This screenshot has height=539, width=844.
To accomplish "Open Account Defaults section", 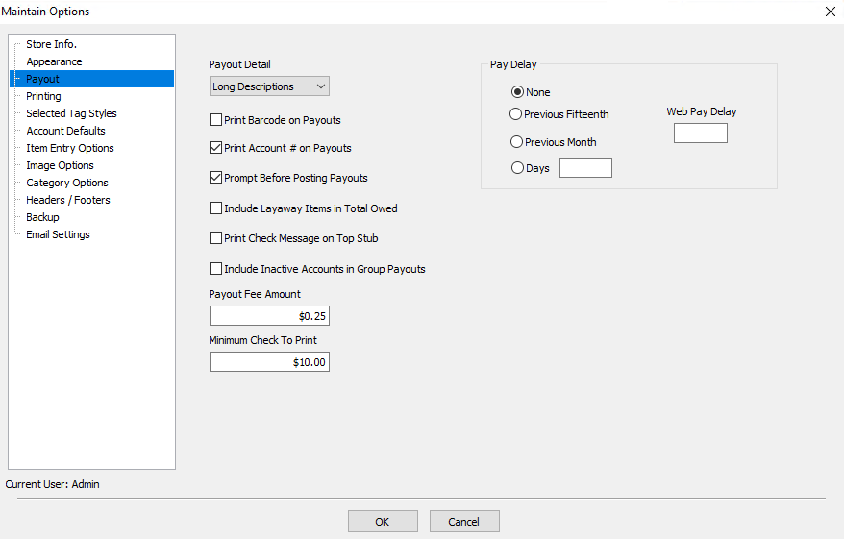I will click(65, 130).
